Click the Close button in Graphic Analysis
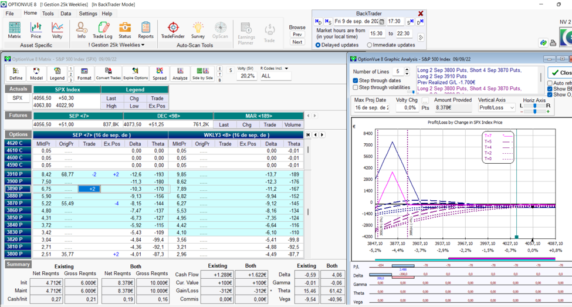The width and height of the screenshot is (572, 307). [x=560, y=72]
